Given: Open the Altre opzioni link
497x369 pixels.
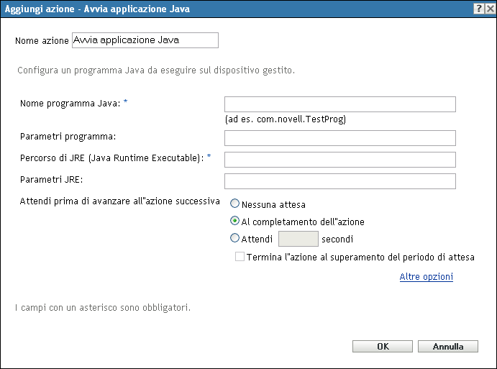Looking at the screenshot, I should pos(426,276).
